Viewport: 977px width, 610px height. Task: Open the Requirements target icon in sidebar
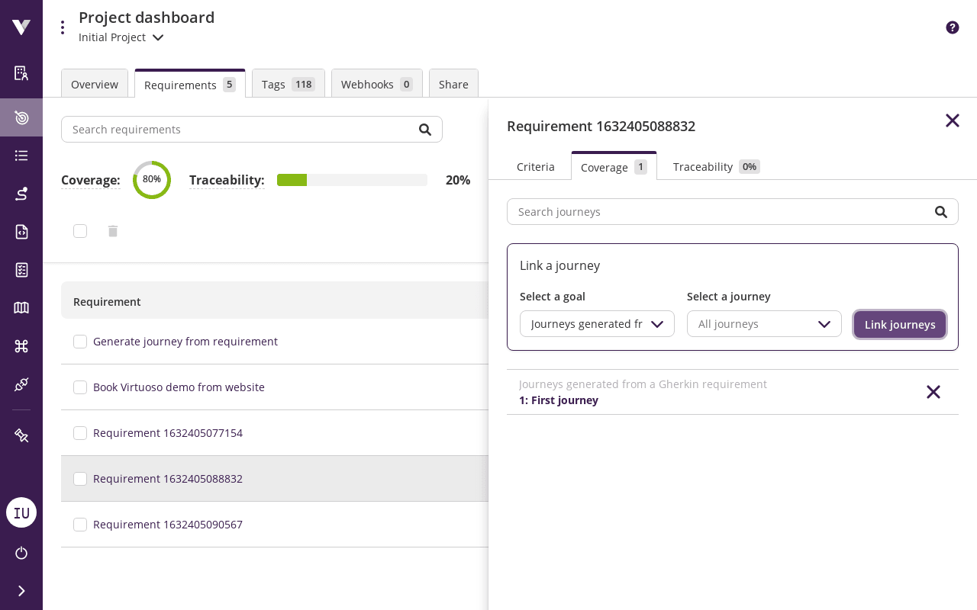(21, 117)
